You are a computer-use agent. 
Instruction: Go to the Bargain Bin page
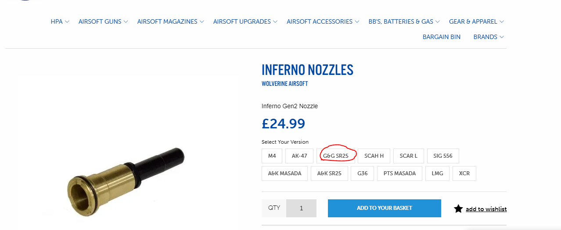tap(442, 37)
